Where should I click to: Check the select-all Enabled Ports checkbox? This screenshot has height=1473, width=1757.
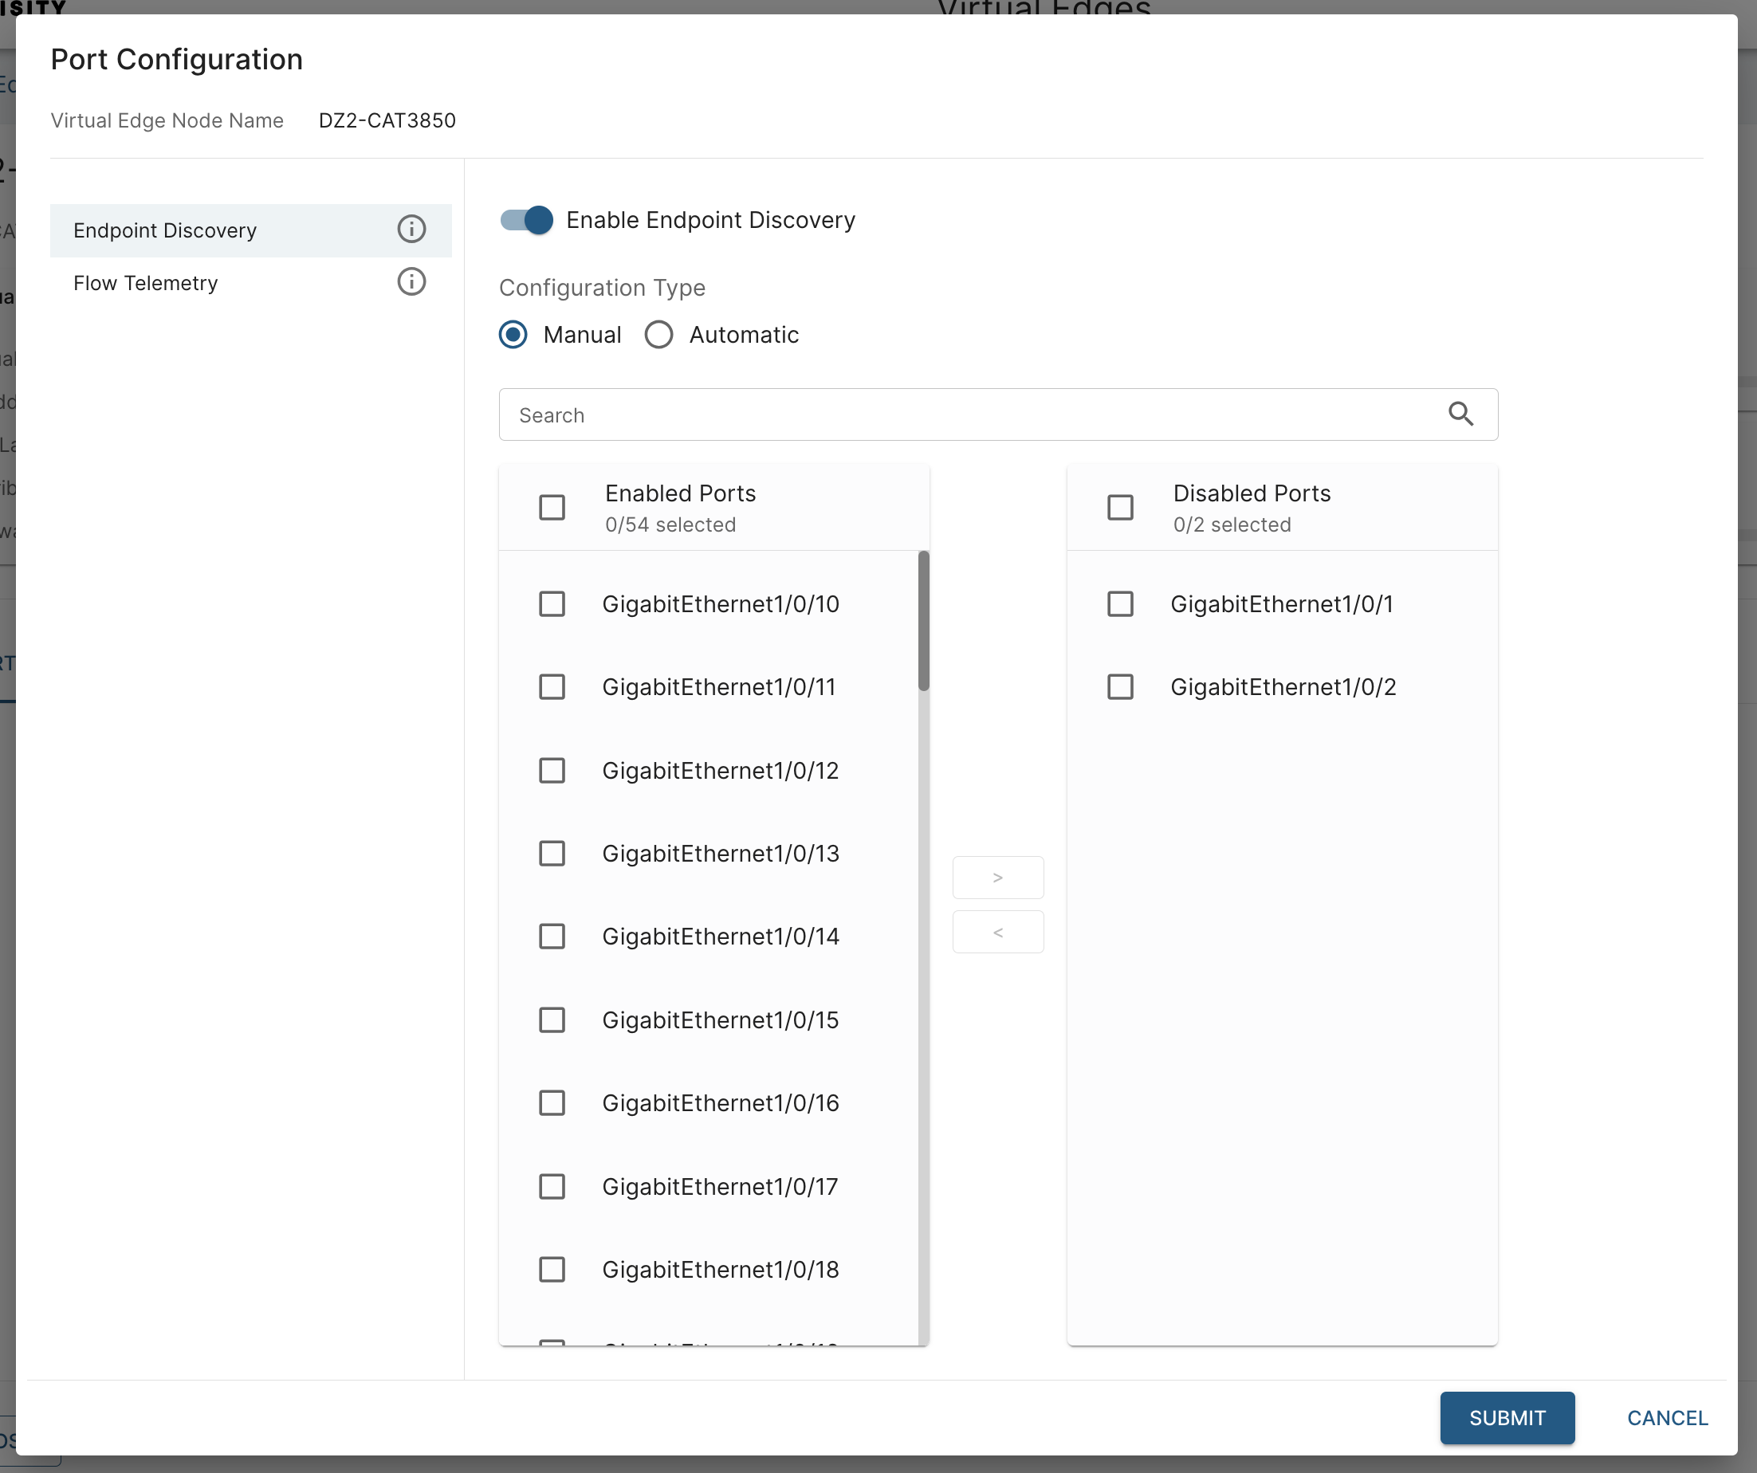[x=552, y=507]
